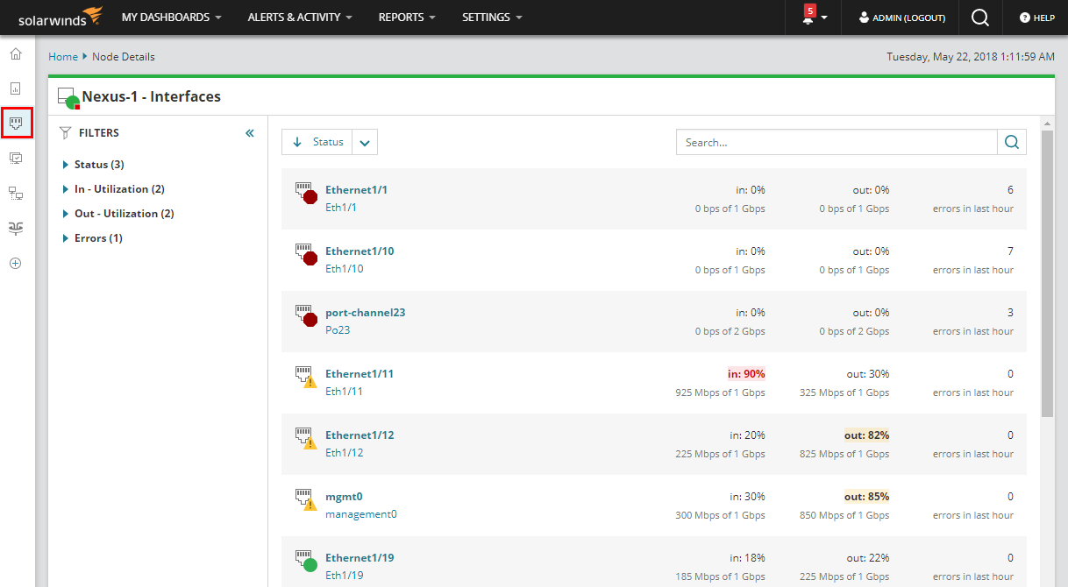The width and height of the screenshot is (1068, 587).
Task: Open the notifications bell showing 5 alerts
Action: click(811, 18)
